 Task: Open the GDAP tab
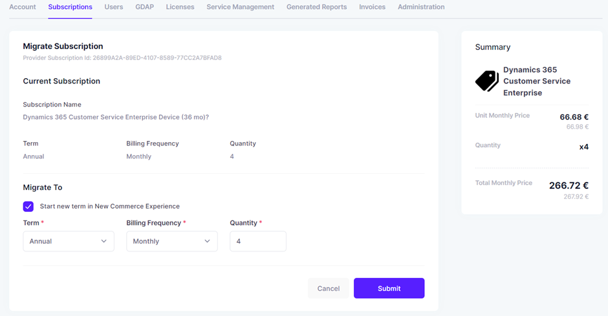click(145, 7)
